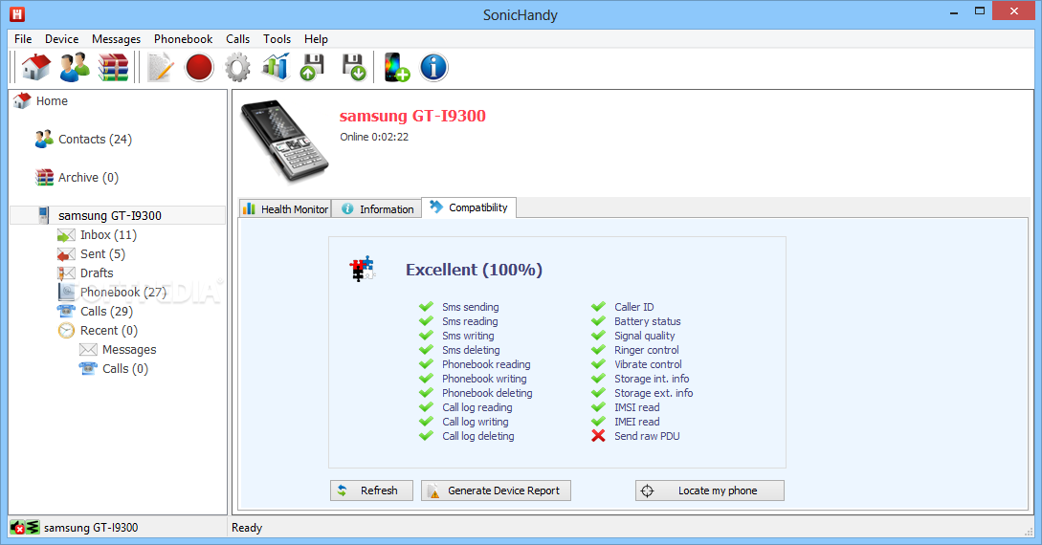Click the connection status icon in status bar
The width and height of the screenshot is (1042, 545).
point(25,528)
